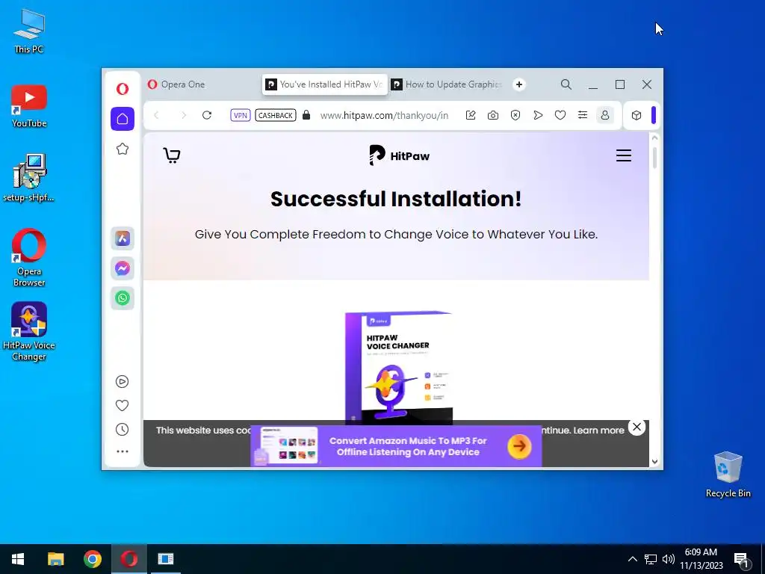765x574 pixels.
Task: Click the Opera taskbar button
Action: (128, 559)
